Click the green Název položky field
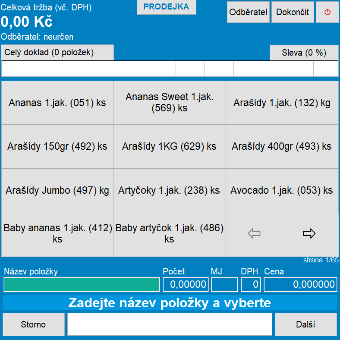The image size is (340, 340). (82, 284)
